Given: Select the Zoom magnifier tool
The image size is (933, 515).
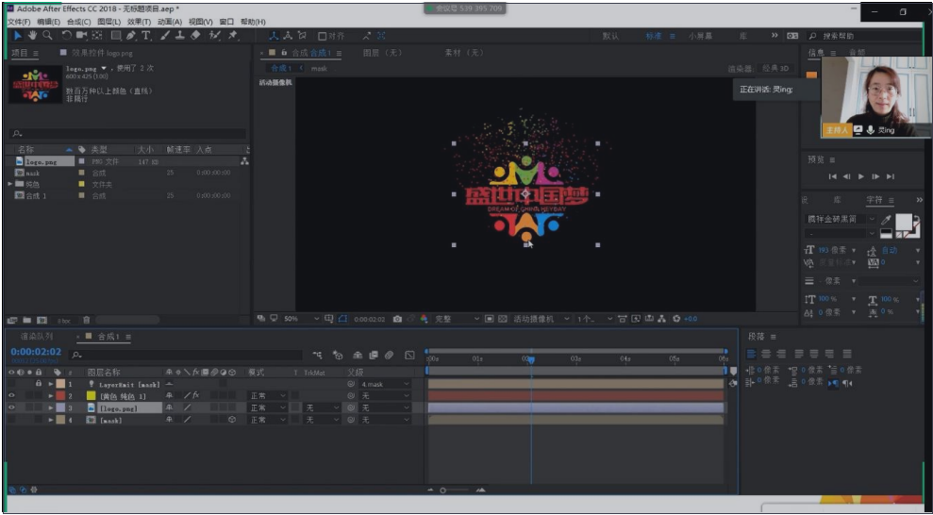Looking at the screenshot, I should 47,36.
